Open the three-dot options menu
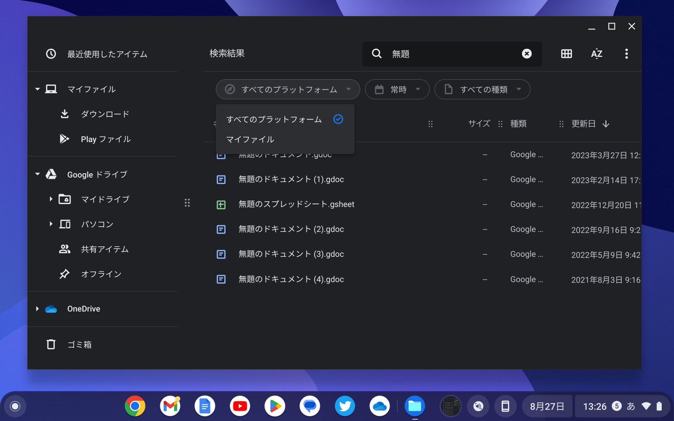The width and height of the screenshot is (674, 421). (x=627, y=54)
